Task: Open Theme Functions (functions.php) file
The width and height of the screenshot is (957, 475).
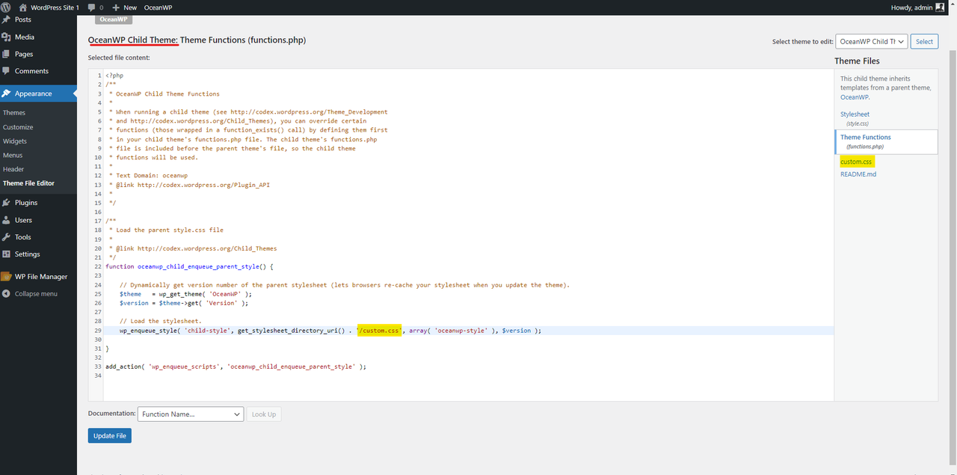Action: click(x=886, y=141)
